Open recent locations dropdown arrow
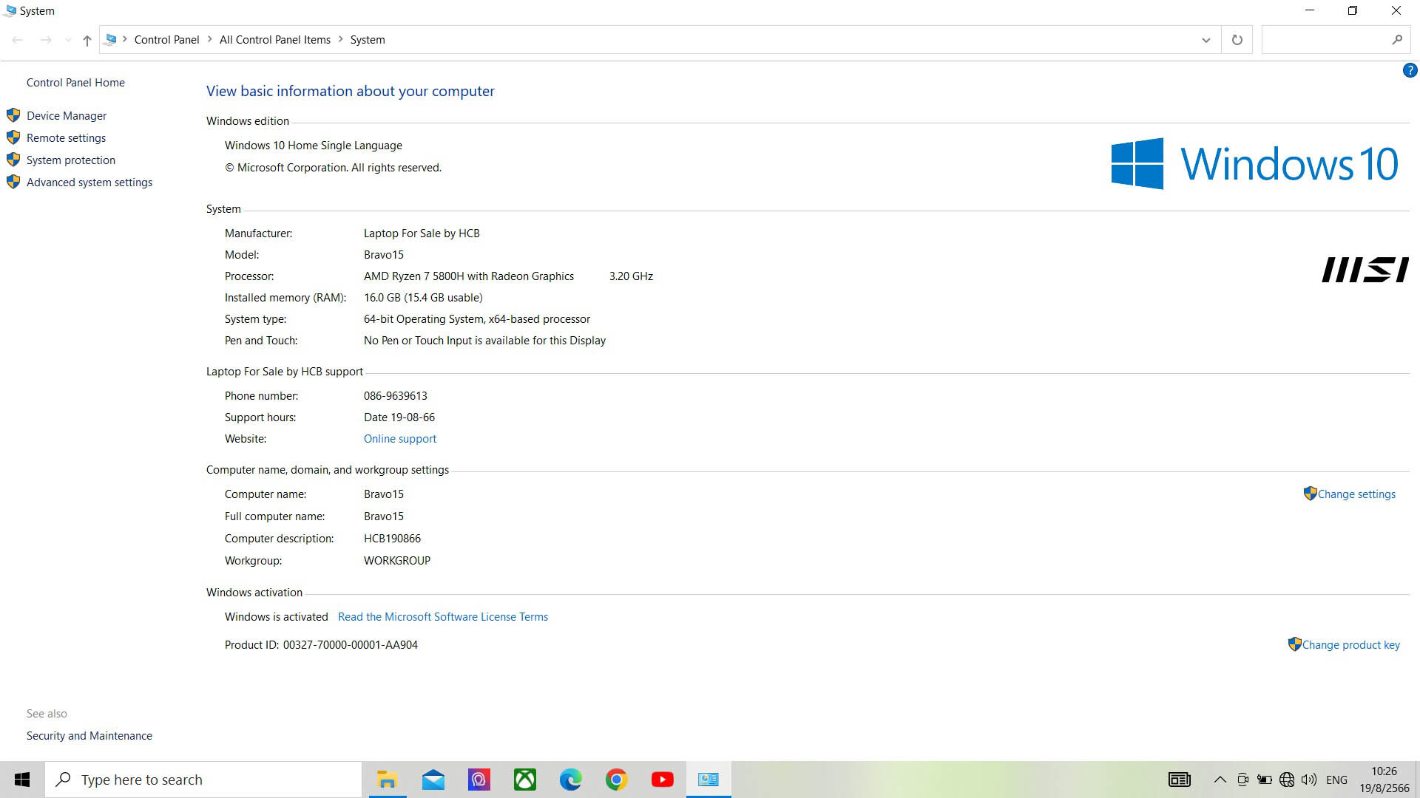 (x=68, y=40)
